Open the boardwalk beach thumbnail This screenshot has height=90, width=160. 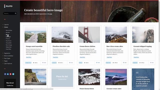coord(35,35)
